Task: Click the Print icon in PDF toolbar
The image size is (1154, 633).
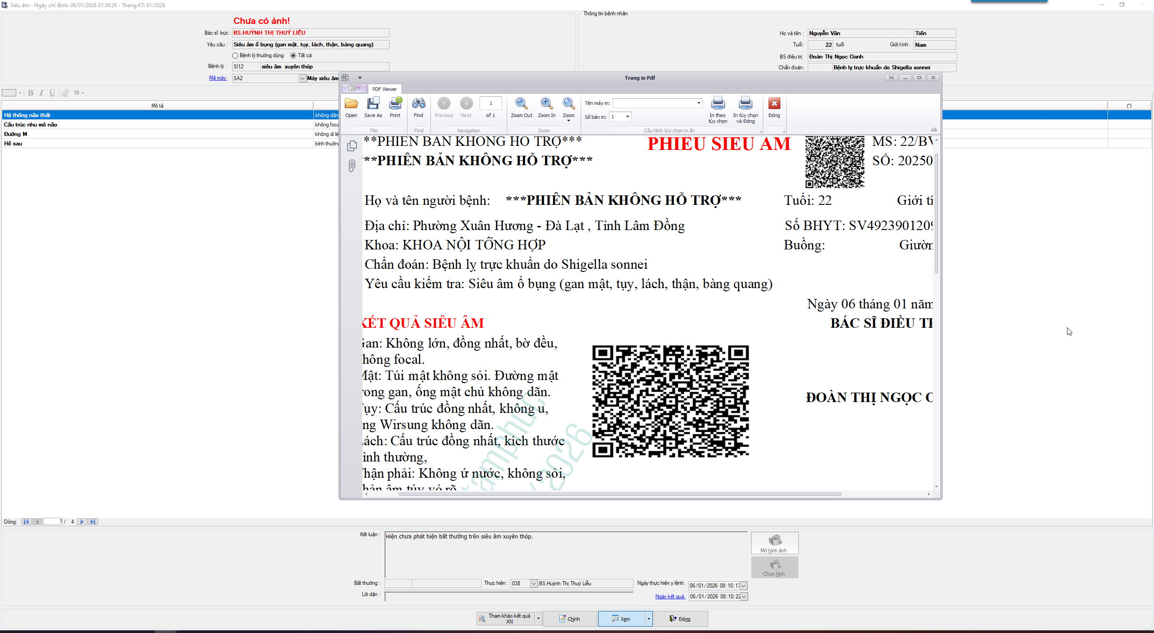Action: coord(395,104)
